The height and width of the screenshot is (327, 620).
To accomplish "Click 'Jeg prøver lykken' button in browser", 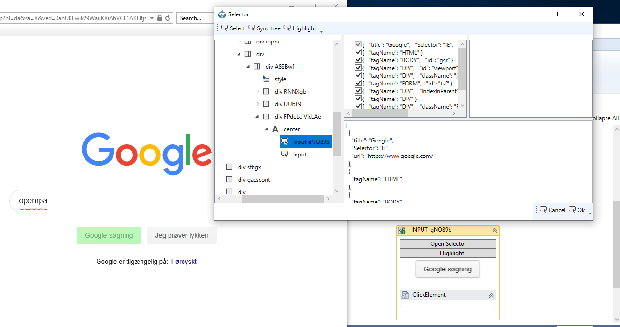I will click(182, 235).
